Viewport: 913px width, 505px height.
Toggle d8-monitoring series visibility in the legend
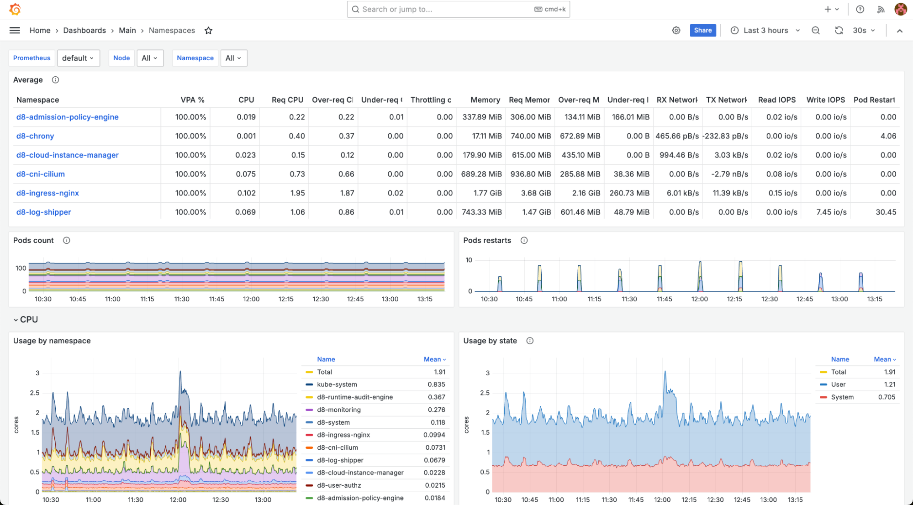(338, 410)
